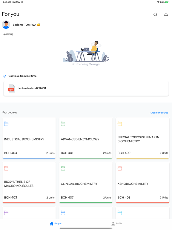Tap the Wi-Fi icon in the status bar

[x=158, y=2]
